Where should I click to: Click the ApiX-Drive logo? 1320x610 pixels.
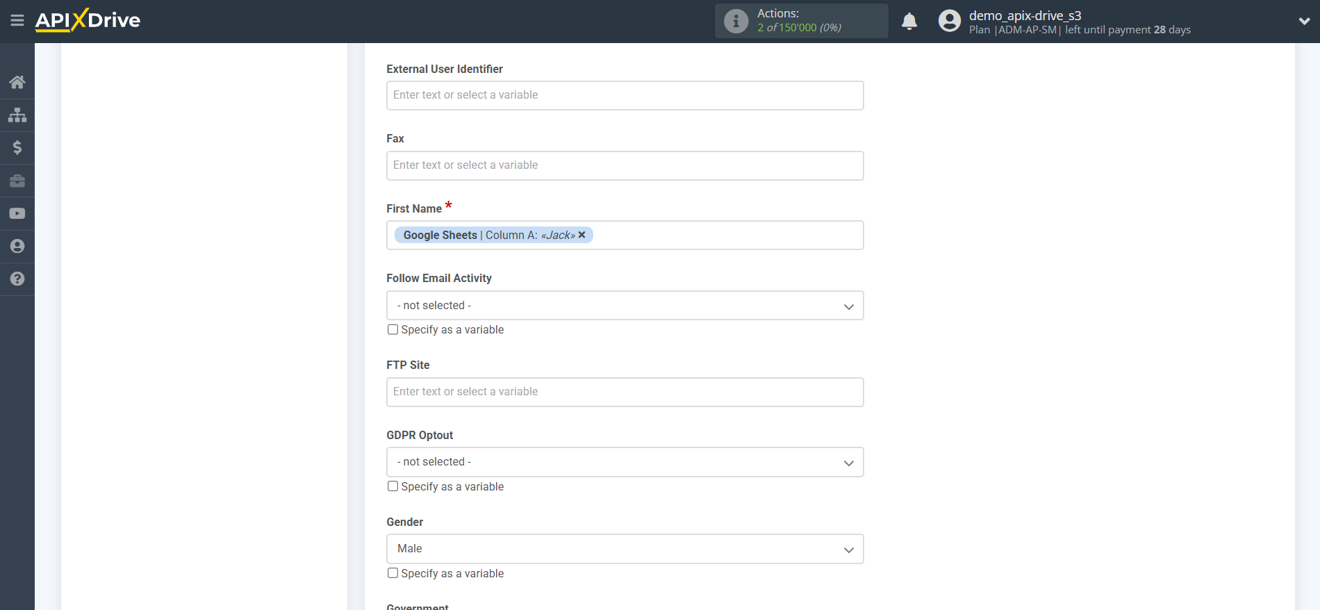click(88, 20)
